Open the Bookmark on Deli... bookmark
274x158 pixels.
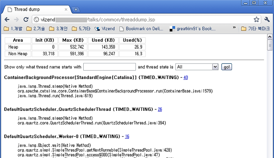tap(141, 29)
